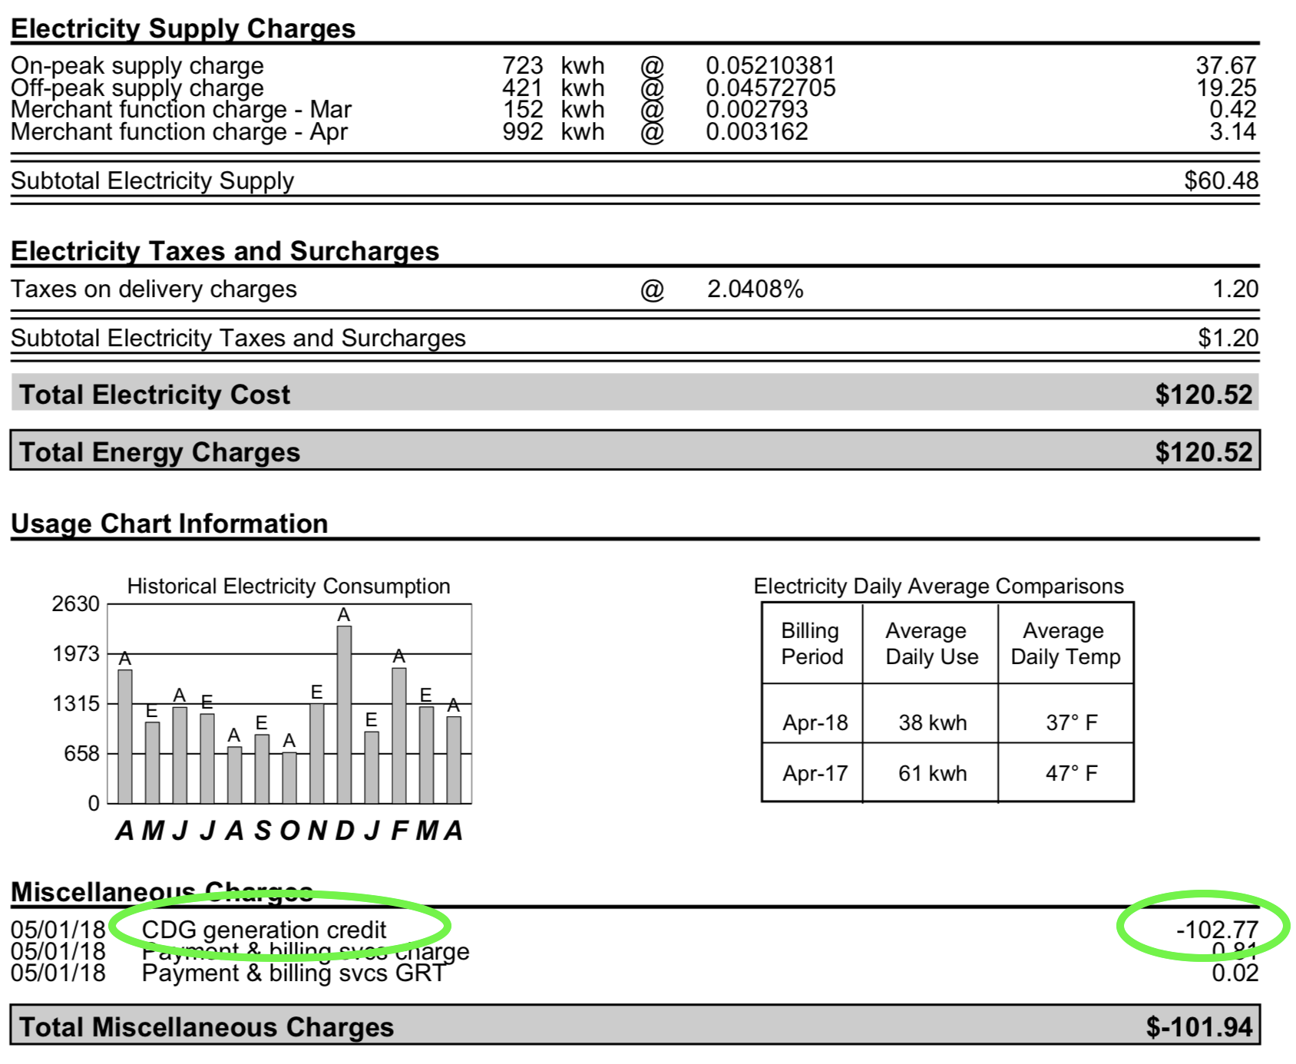Select 'Subtotal Electricity Taxes and Surcharges' label
Screen dimensions: 1296x1064
238,339
